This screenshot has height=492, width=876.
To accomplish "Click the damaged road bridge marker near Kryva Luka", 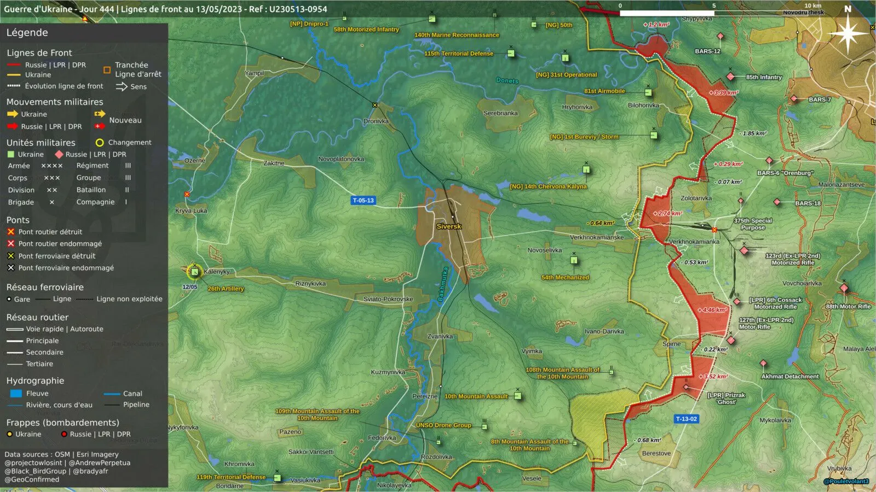I will point(187,194).
